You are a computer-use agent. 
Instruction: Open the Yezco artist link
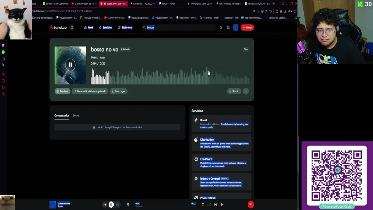click(x=94, y=57)
